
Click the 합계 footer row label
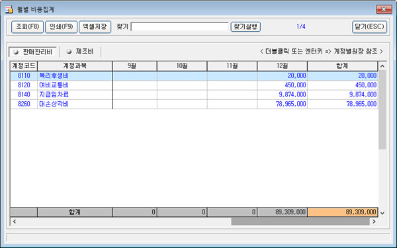[75, 212]
